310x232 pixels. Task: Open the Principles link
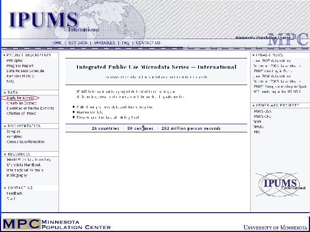pos(15,61)
